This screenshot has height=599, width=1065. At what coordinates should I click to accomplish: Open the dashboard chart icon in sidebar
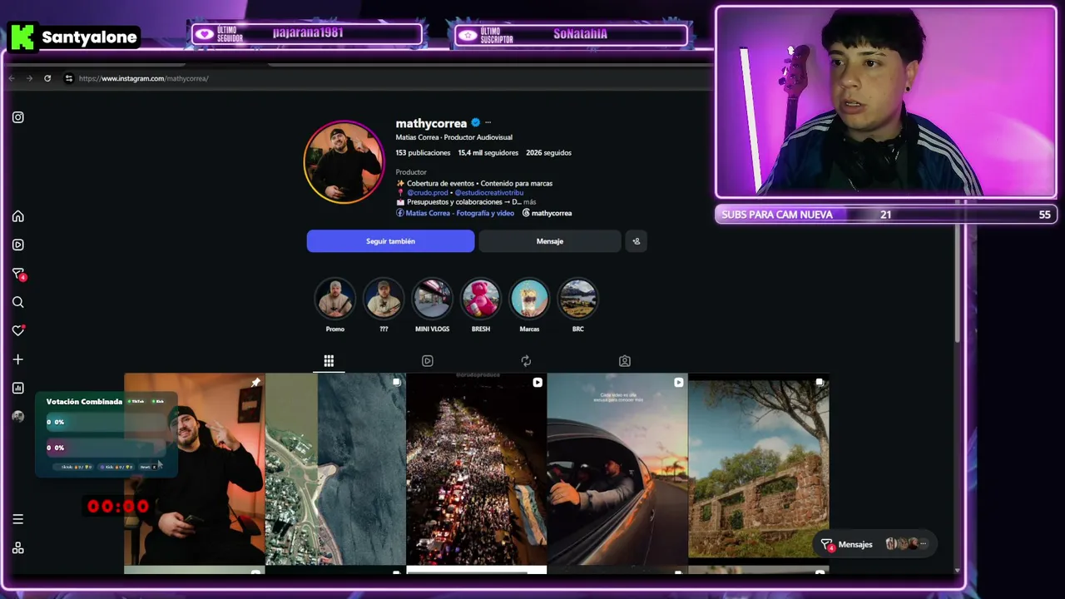pos(18,388)
